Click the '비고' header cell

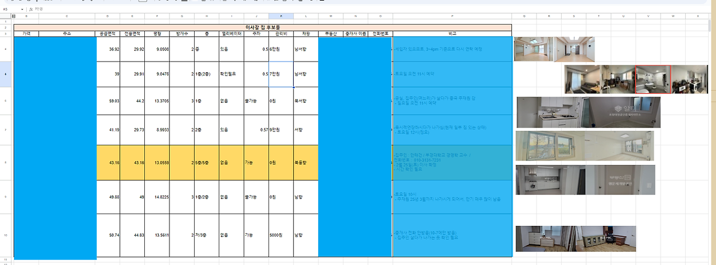tap(452, 34)
